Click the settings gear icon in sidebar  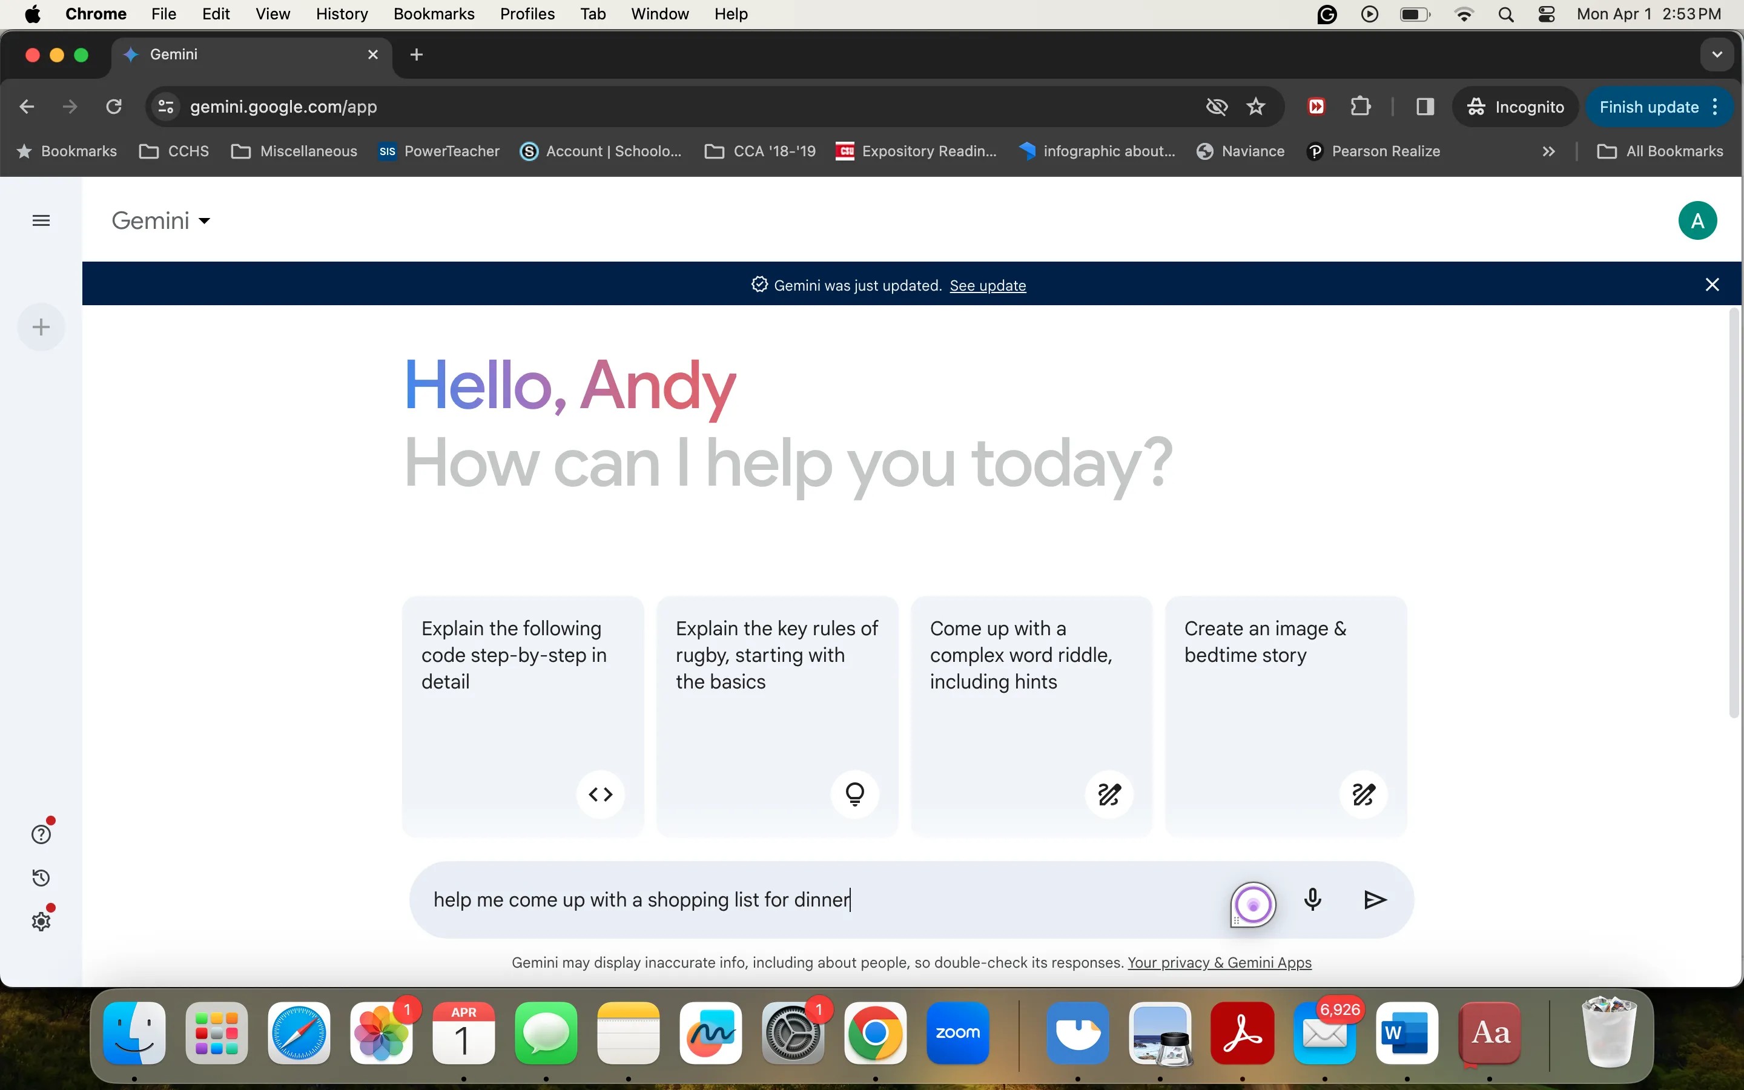40,922
